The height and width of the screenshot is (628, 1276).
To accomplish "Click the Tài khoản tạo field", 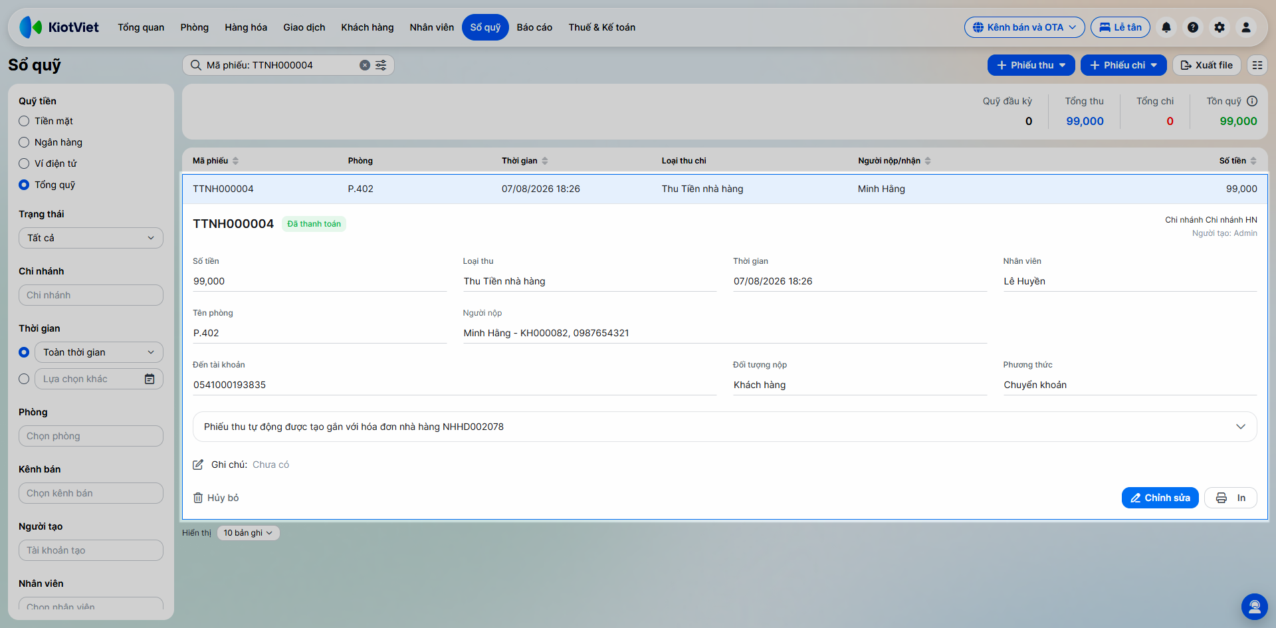I will pos(91,550).
